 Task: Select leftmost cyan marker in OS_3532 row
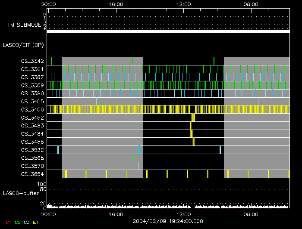click(58, 149)
